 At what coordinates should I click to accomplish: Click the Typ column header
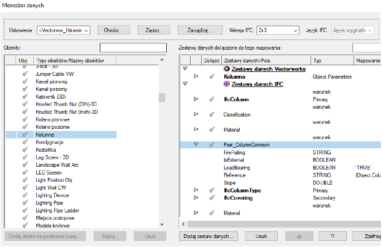(332, 60)
